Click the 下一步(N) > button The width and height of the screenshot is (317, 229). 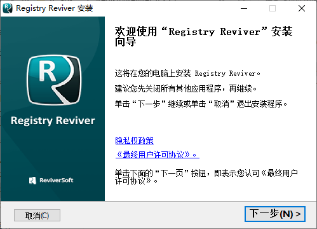pyautogui.click(x=275, y=214)
